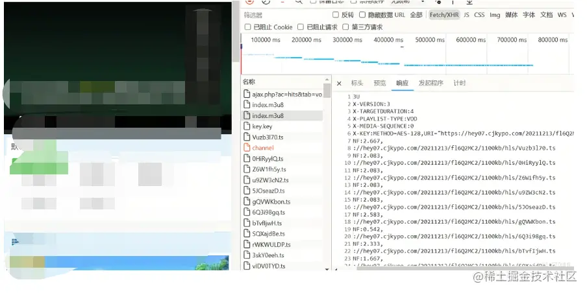Screen dimensions: 587x293
Task: Click the NF:2.667 response line
Action: coord(368,141)
